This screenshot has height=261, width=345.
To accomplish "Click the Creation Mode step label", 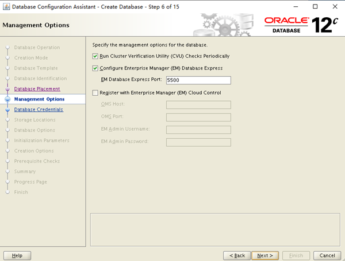I will click(31, 58).
